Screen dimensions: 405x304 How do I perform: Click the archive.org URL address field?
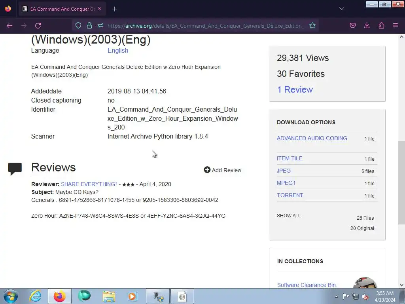coord(205,26)
